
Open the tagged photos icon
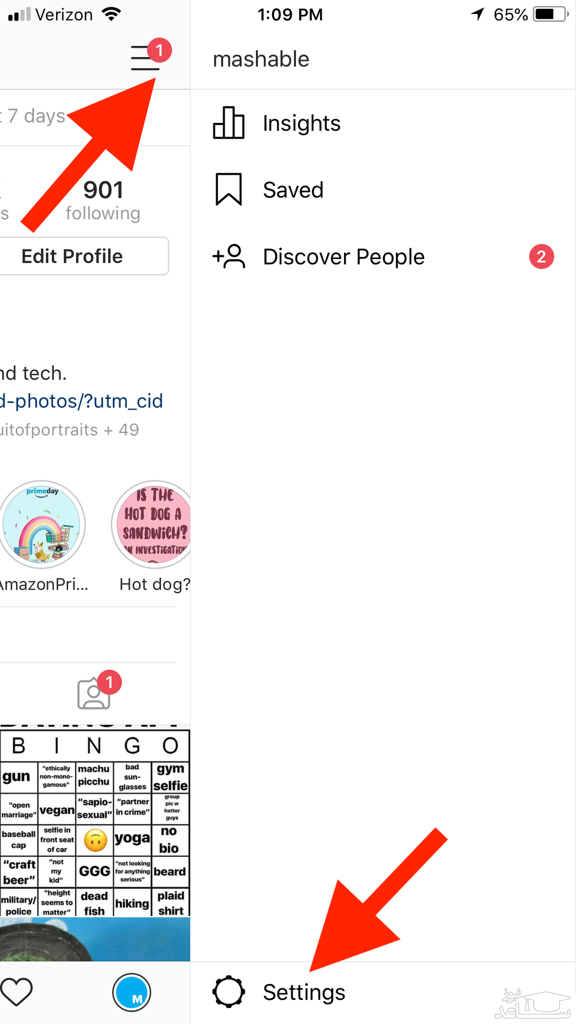pyautogui.click(x=94, y=693)
